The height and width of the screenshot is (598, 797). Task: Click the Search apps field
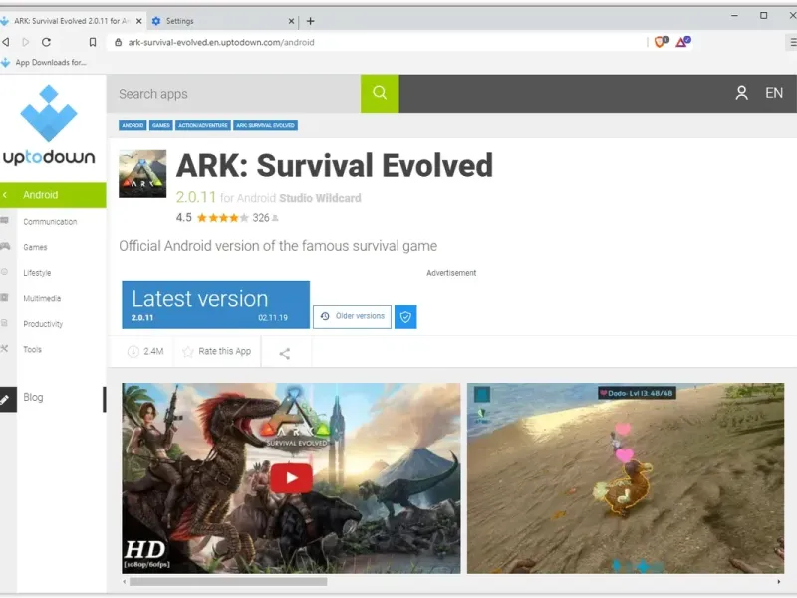[x=234, y=94]
